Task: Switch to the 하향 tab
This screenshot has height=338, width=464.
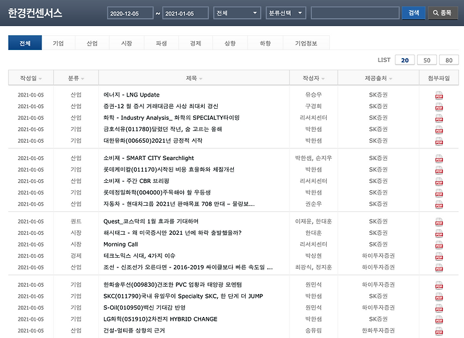Action: pos(265,43)
